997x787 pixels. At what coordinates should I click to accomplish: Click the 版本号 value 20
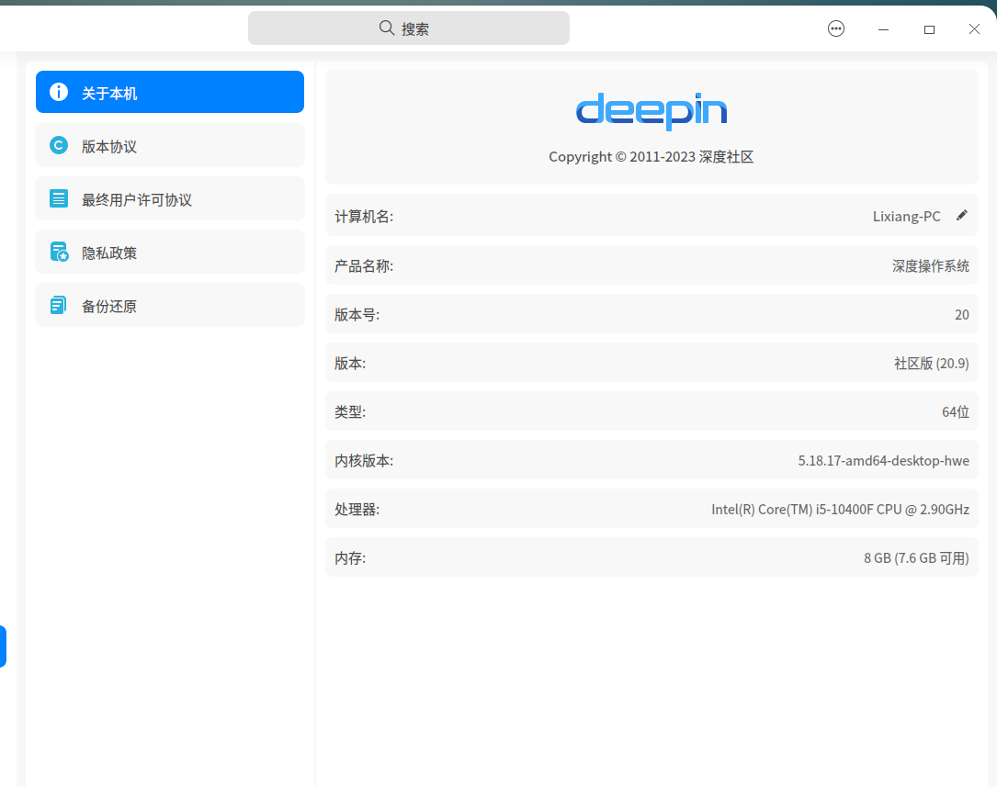961,314
